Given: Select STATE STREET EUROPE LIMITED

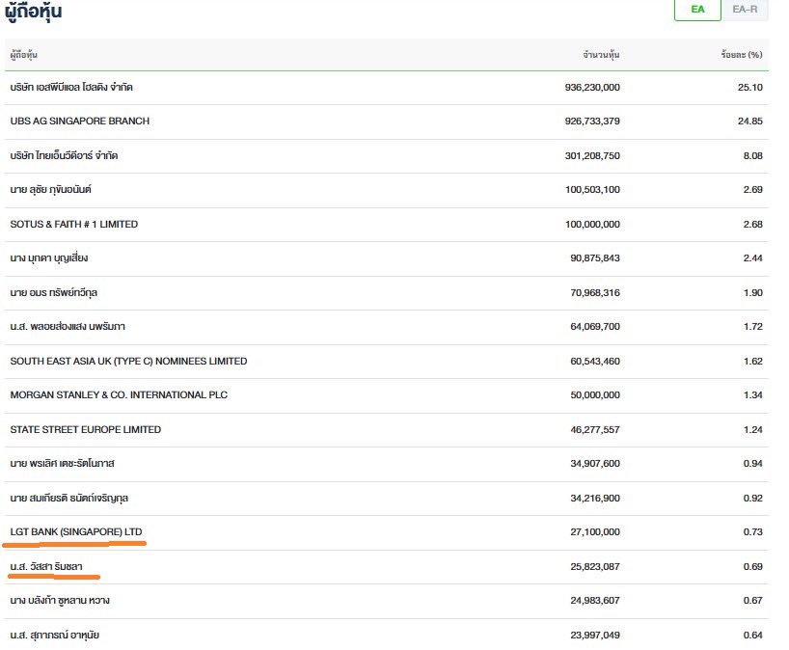Looking at the screenshot, I should [x=86, y=430].
